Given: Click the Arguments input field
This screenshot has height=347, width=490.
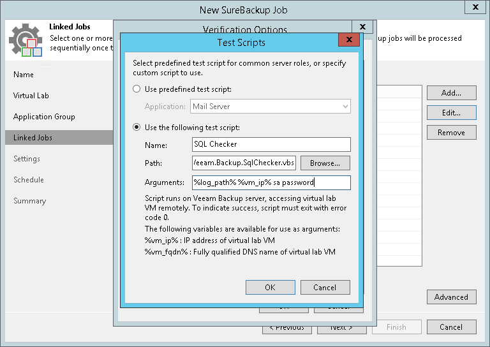Looking at the screenshot, I should tap(271, 182).
